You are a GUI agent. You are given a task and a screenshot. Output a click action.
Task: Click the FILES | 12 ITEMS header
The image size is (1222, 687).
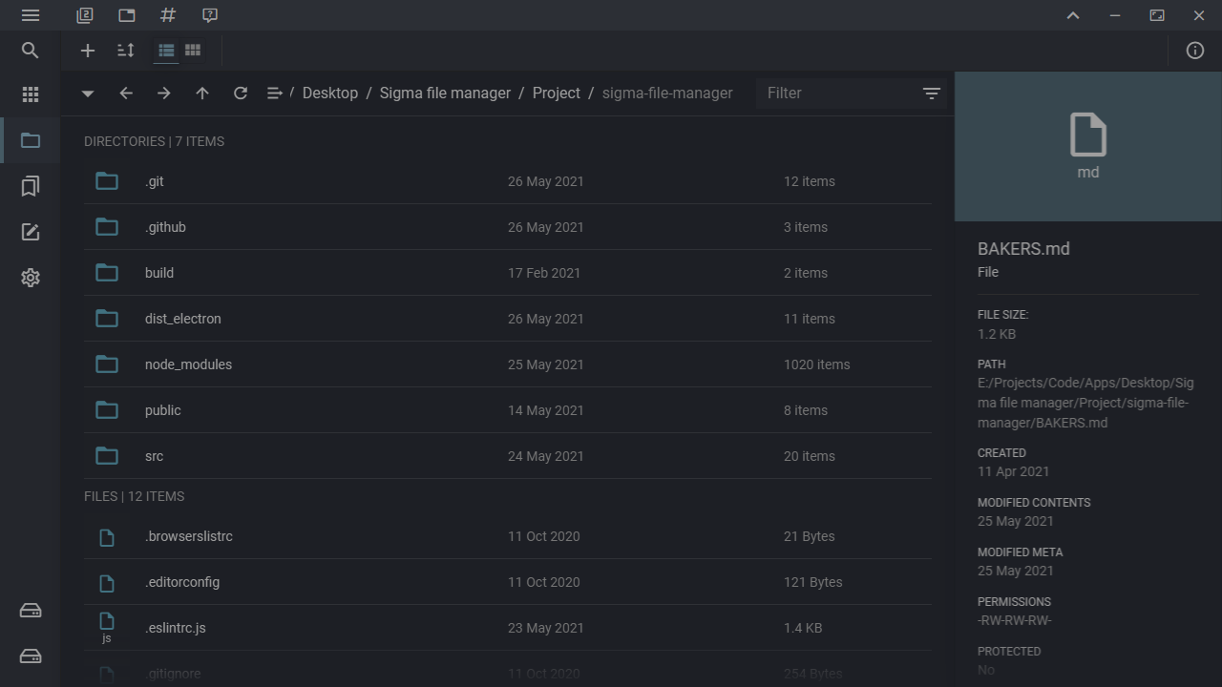click(x=135, y=496)
